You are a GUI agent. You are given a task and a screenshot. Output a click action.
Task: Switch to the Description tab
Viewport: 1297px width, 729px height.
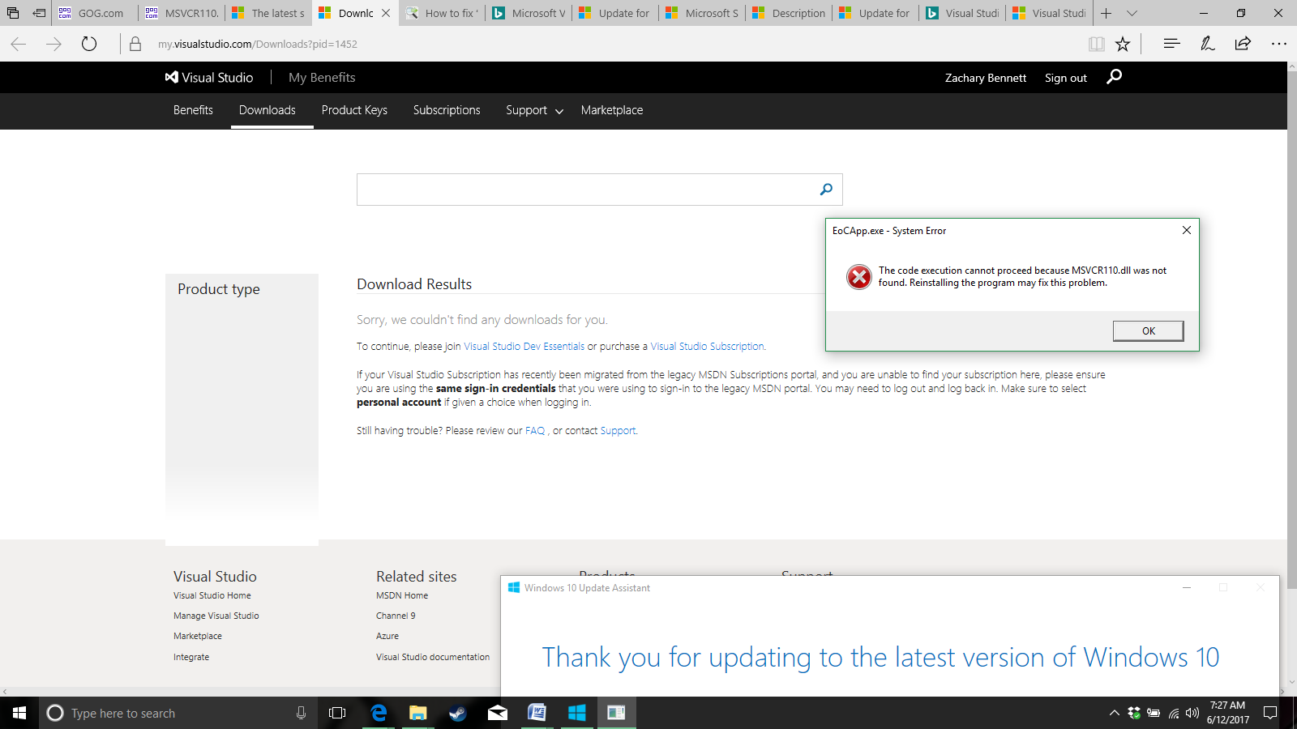[789, 13]
